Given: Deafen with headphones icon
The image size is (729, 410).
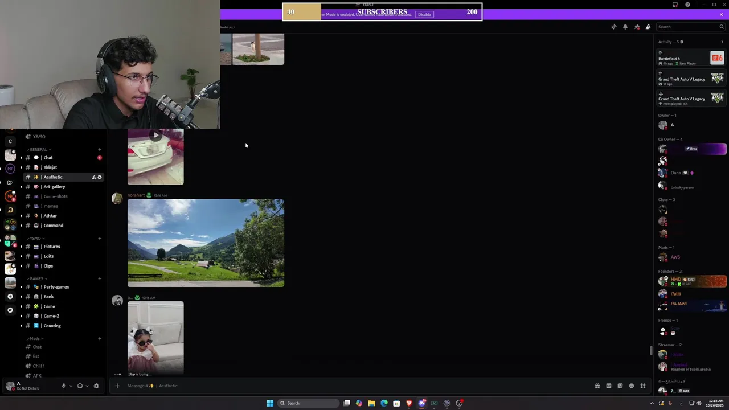Looking at the screenshot, I should [80, 386].
